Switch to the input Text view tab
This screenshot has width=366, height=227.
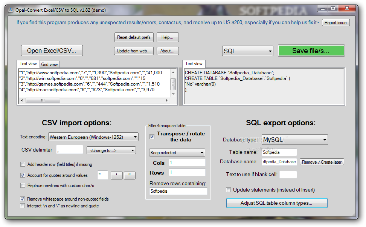28,64
